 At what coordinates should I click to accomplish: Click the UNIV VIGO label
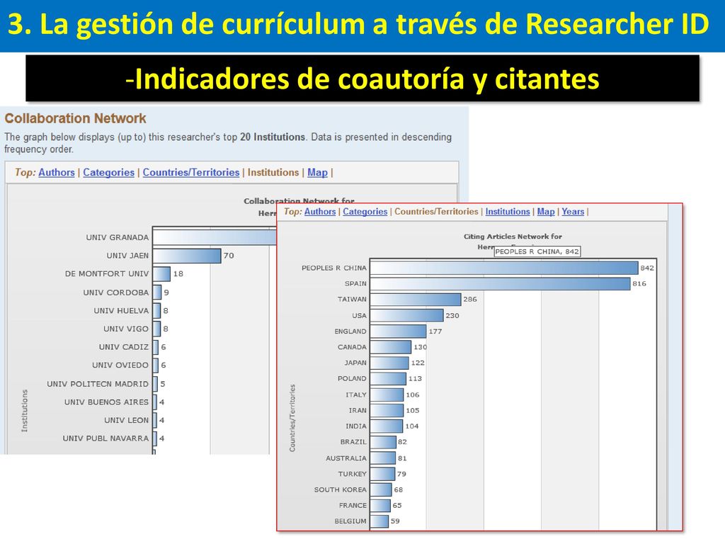[x=126, y=329]
